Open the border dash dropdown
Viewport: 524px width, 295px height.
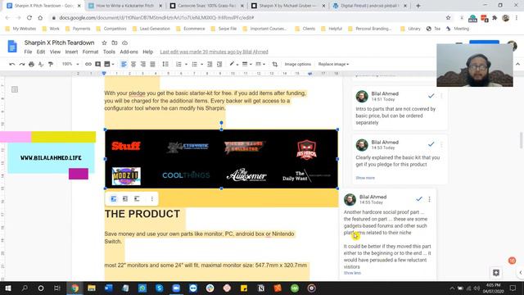(x=260, y=64)
